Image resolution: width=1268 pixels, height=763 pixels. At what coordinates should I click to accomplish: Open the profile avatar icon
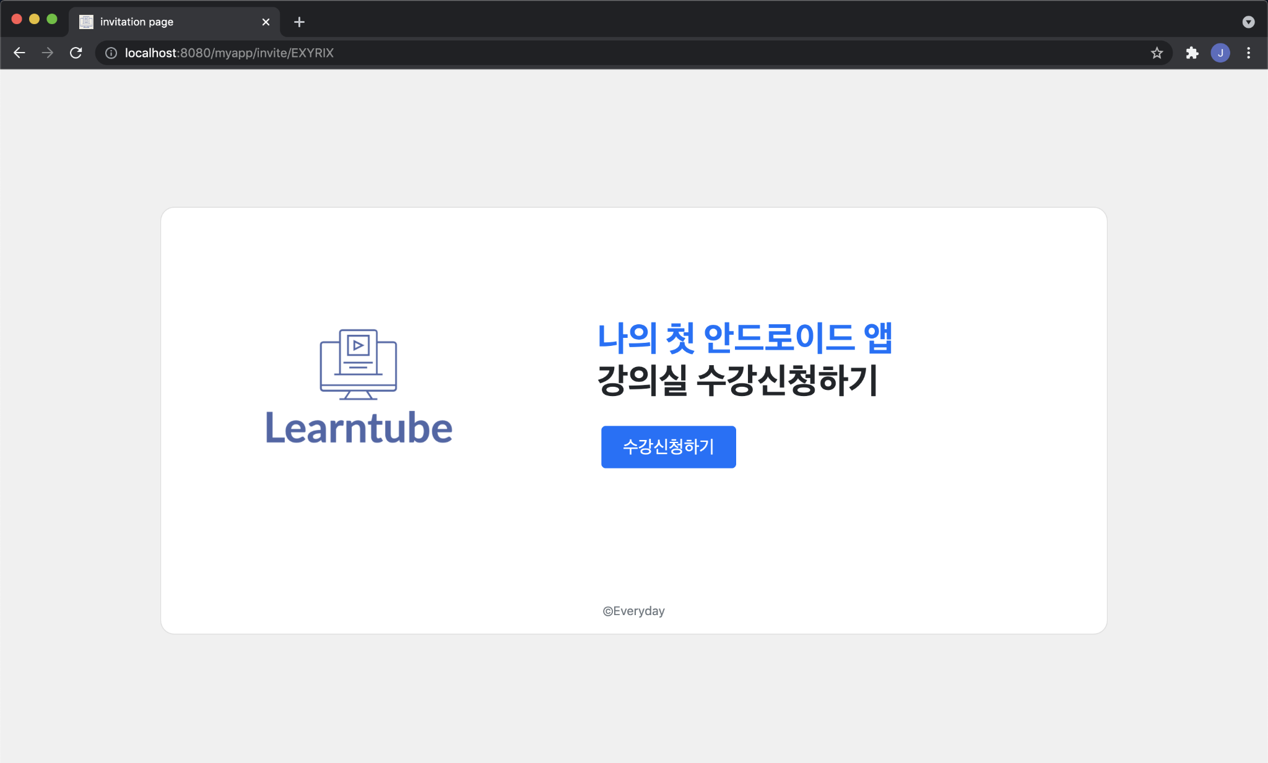click(x=1220, y=53)
